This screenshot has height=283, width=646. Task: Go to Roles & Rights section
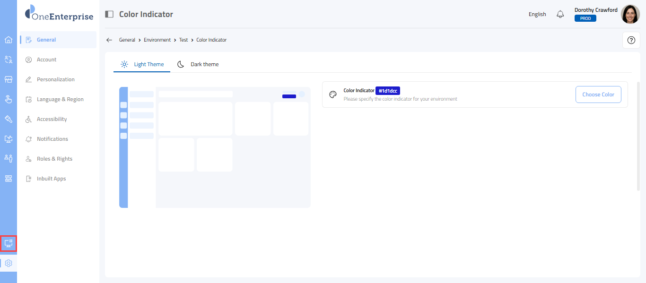point(54,159)
